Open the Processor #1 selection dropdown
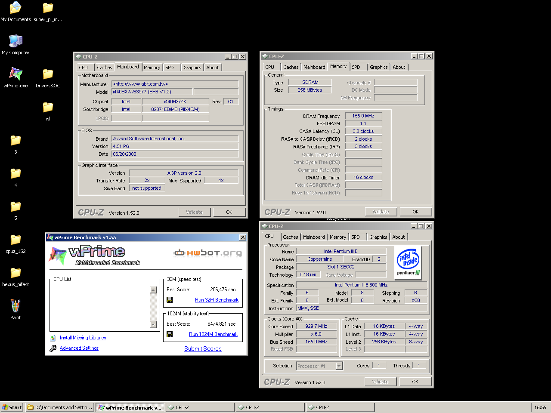Image resolution: width=551 pixels, height=413 pixels. [x=339, y=366]
